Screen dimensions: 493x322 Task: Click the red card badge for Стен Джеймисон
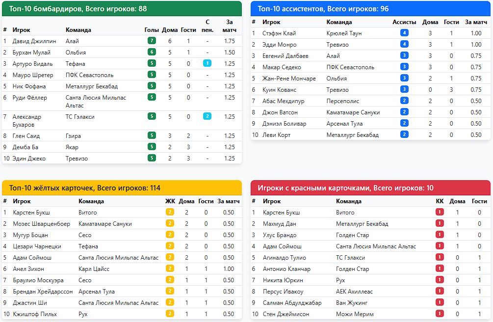pos(440,314)
